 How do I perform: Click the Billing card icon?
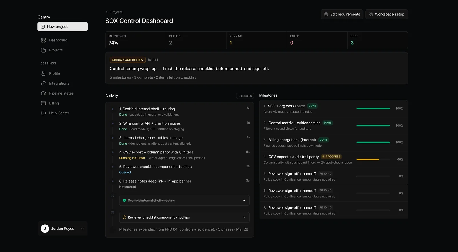(43, 103)
